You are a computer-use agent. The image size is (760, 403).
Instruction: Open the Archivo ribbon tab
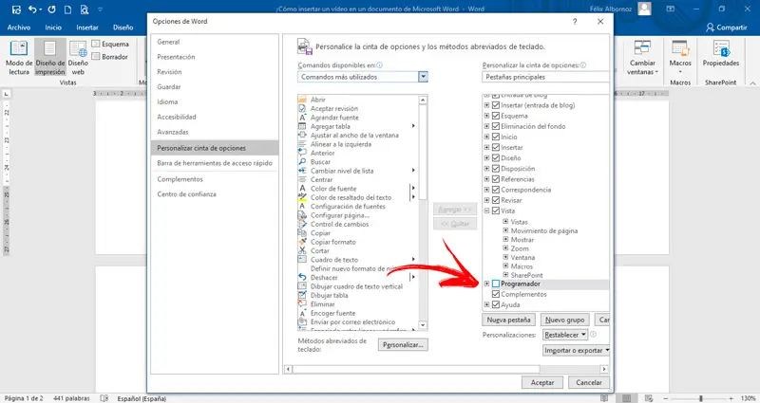(18, 27)
